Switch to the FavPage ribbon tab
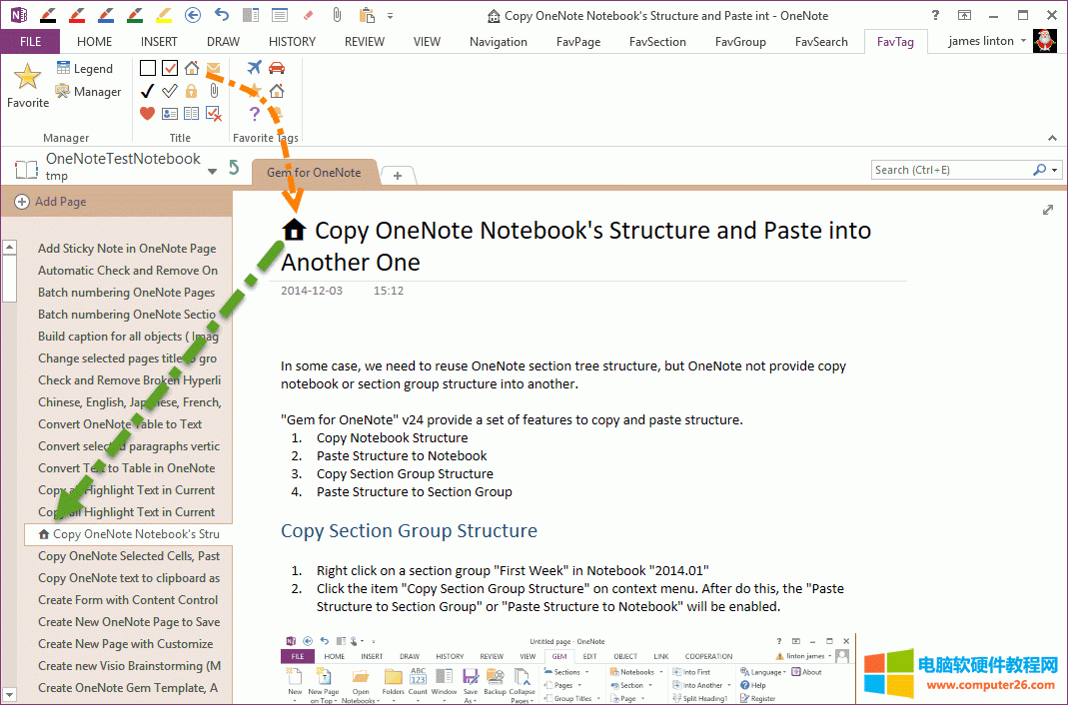 (577, 42)
